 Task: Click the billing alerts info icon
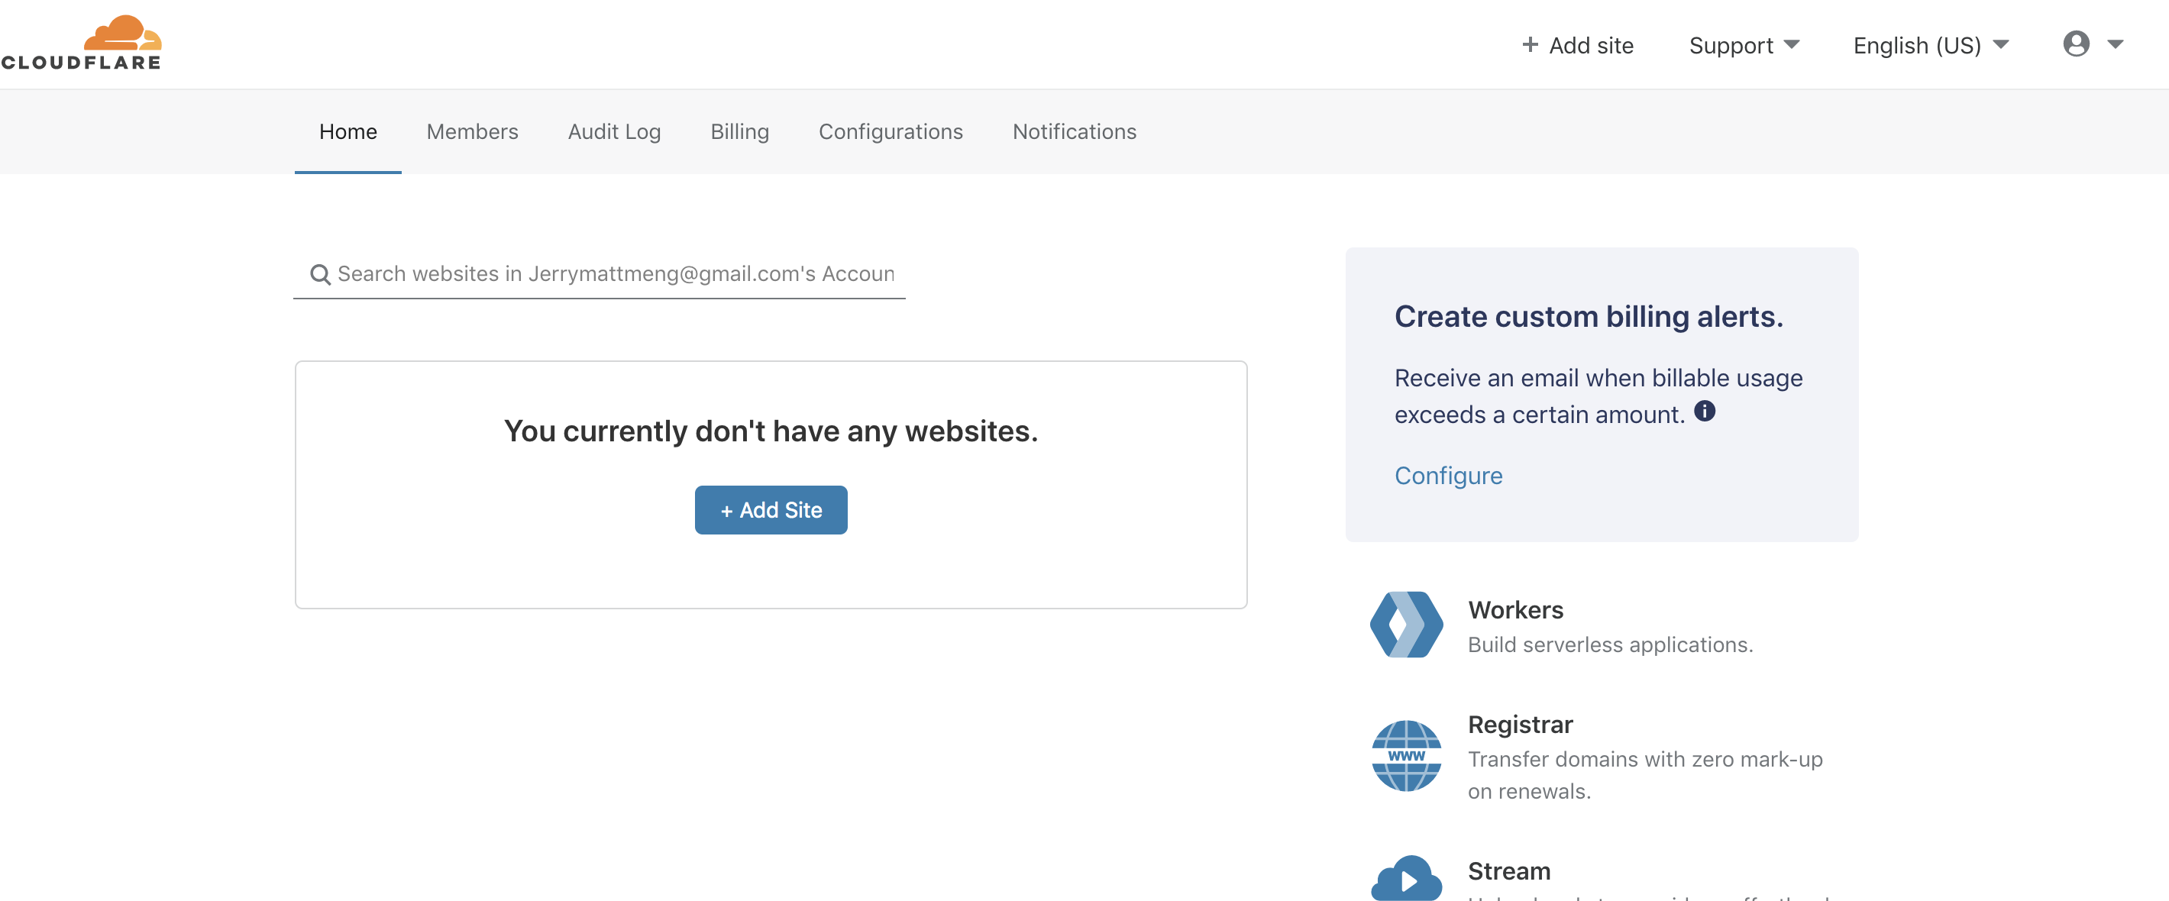[1704, 411]
